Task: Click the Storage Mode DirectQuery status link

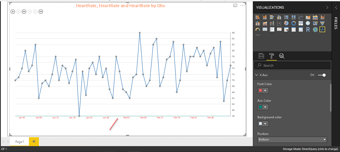Action: 310,149
